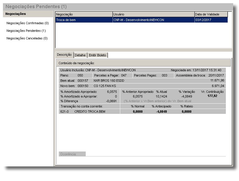Click the Plano value 050
This screenshot has width=239, height=181.
point(80,75)
